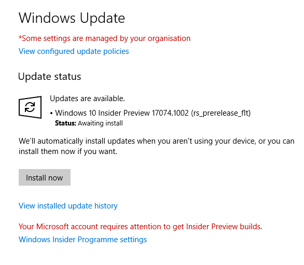Click the Microsoft account requires attention warning
Image resolution: width=304 pixels, height=265 pixels.
click(x=141, y=227)
